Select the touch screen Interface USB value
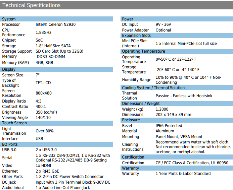233x190 pixels. pos(39,139)
